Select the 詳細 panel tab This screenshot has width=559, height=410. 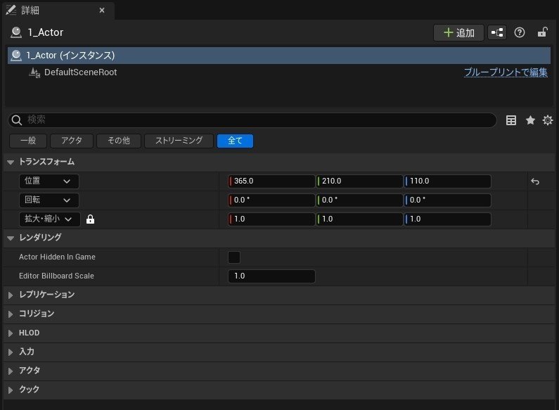[58, 11]
